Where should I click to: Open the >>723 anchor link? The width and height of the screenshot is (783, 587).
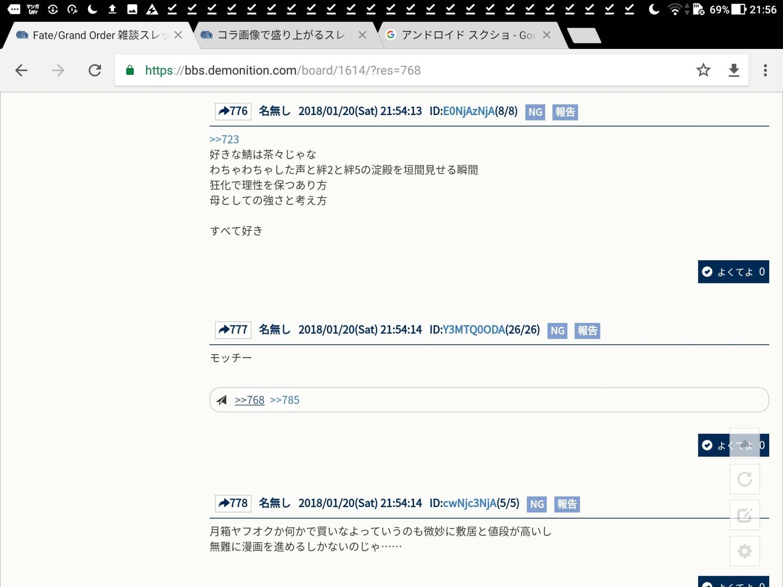coord(224,139)
